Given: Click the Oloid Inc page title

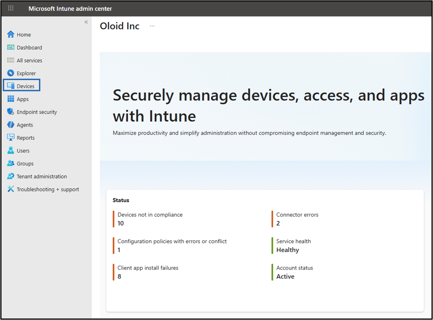Looking at the screenshot, I should 119,26.
